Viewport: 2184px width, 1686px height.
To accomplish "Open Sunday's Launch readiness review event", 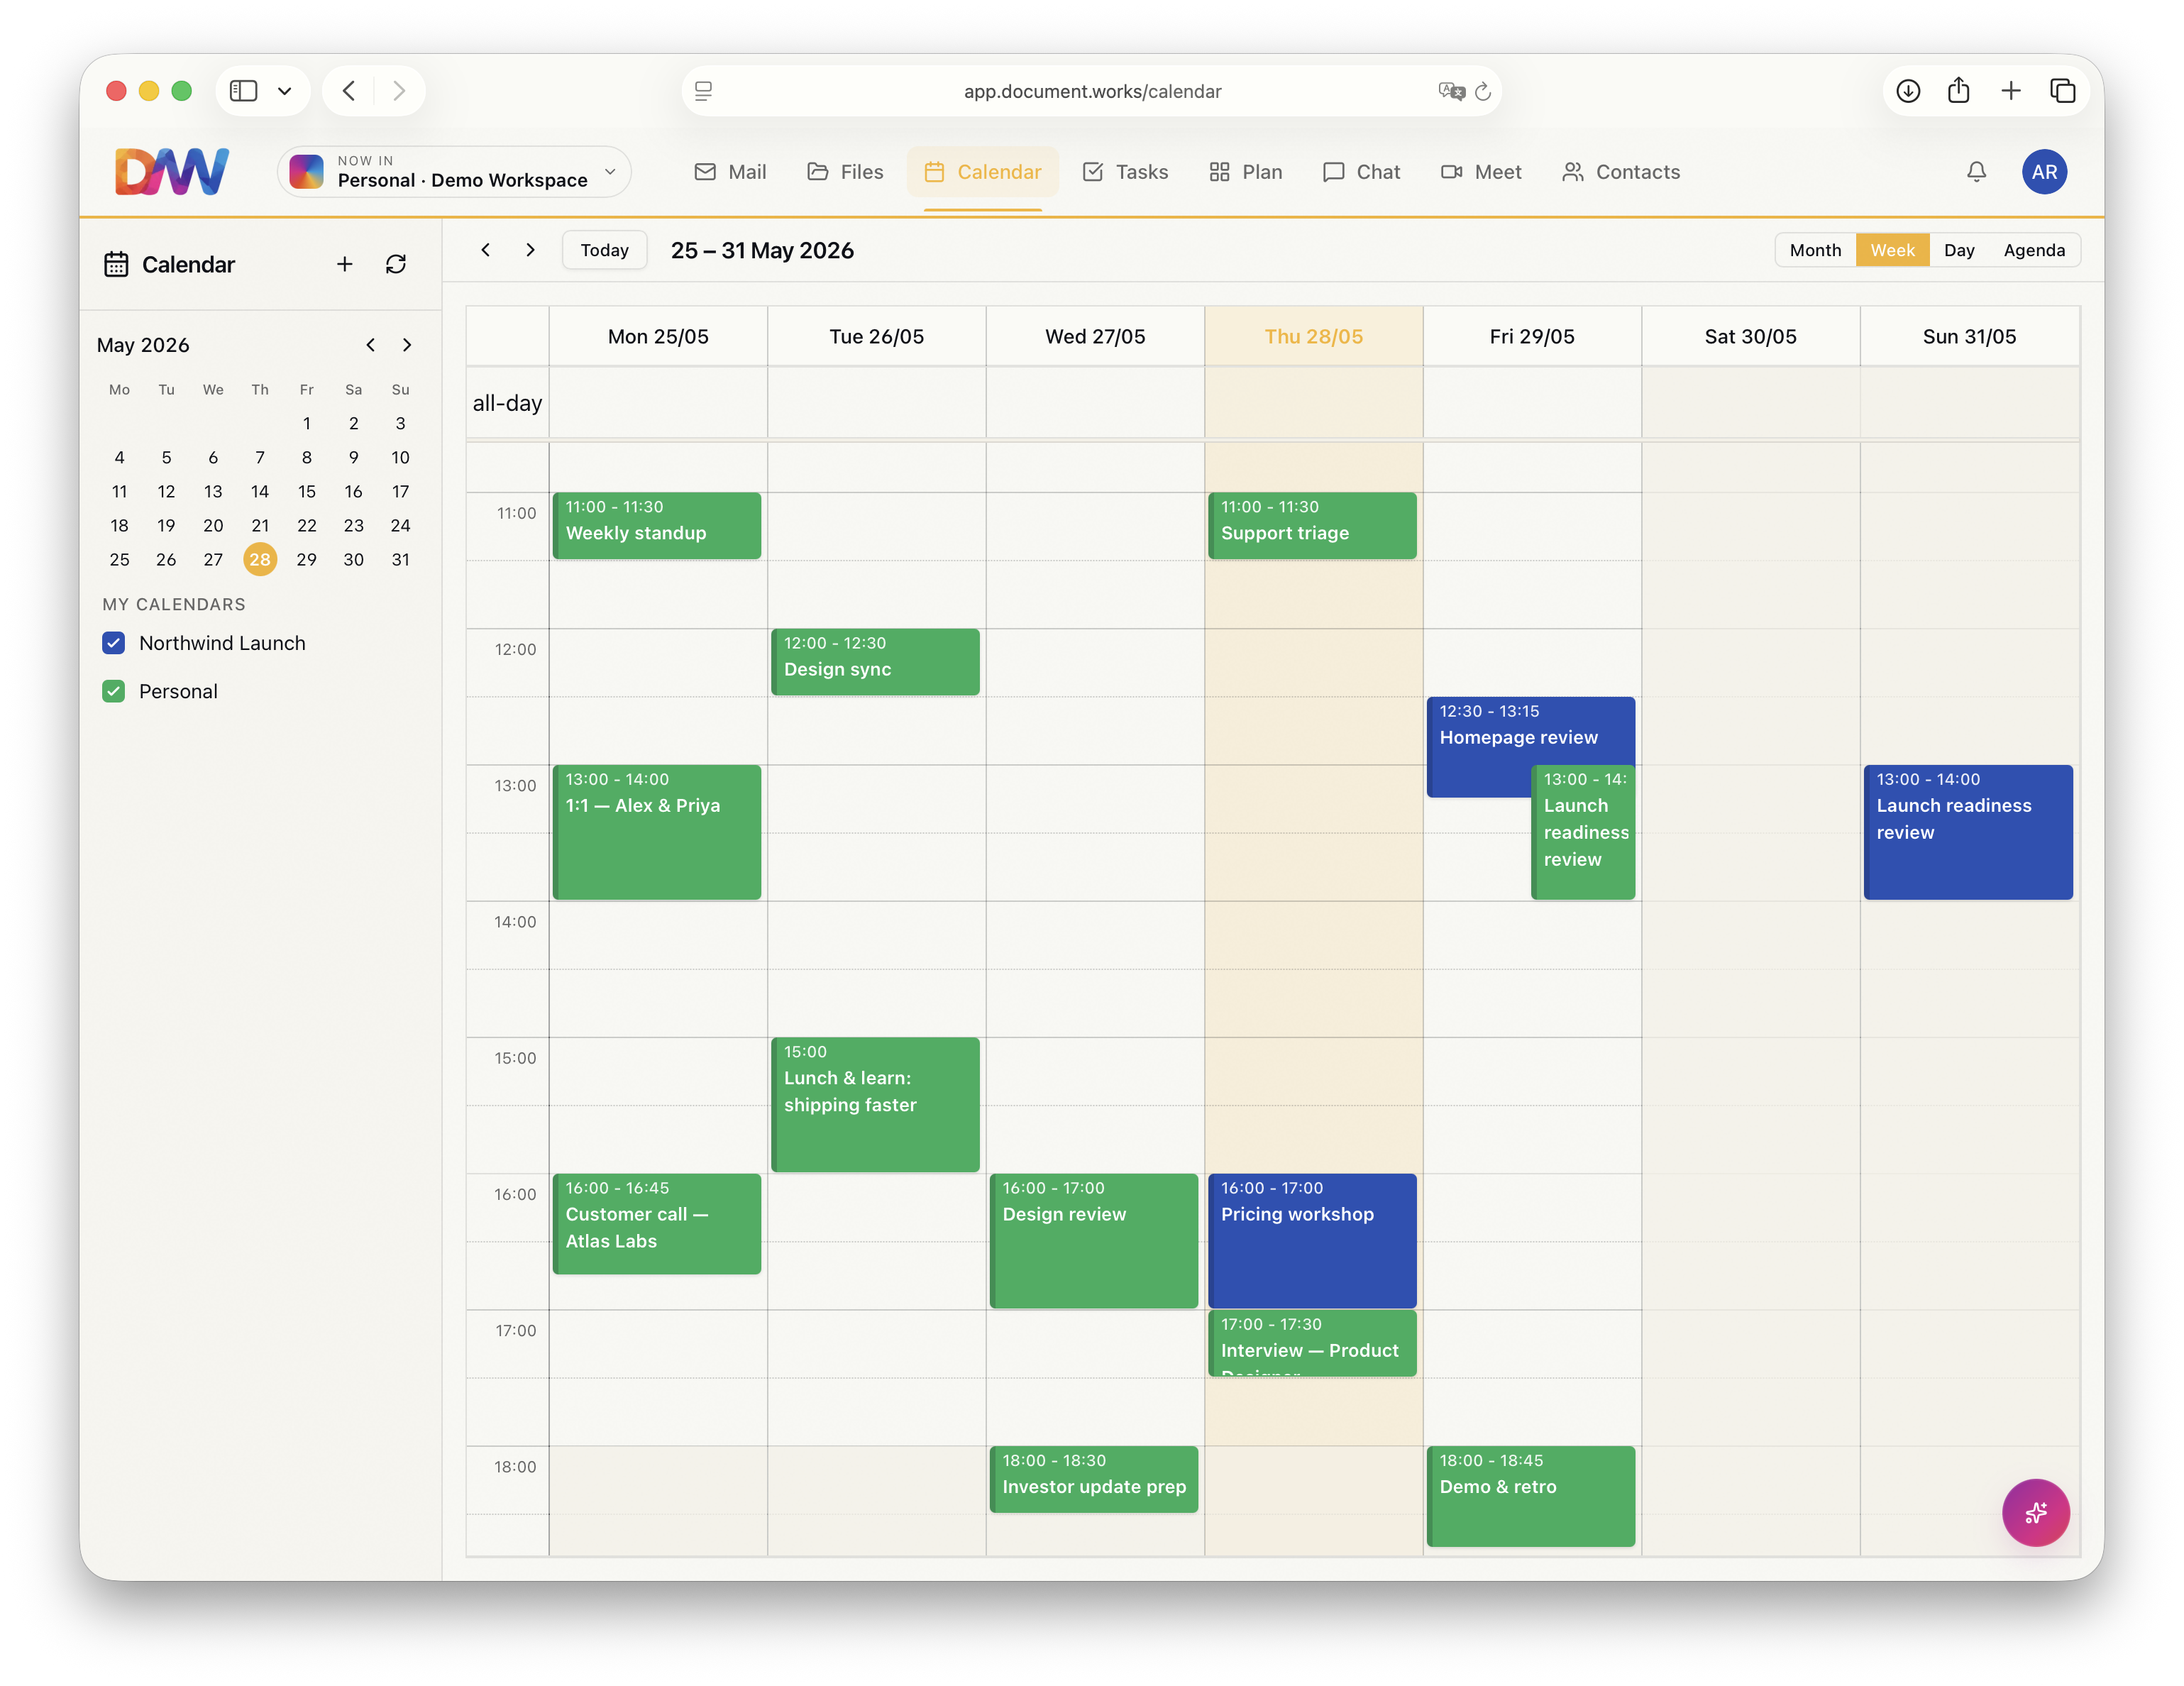I will coord(1968,832).
